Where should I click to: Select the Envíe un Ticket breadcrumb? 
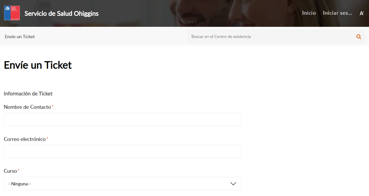[20, 37]
